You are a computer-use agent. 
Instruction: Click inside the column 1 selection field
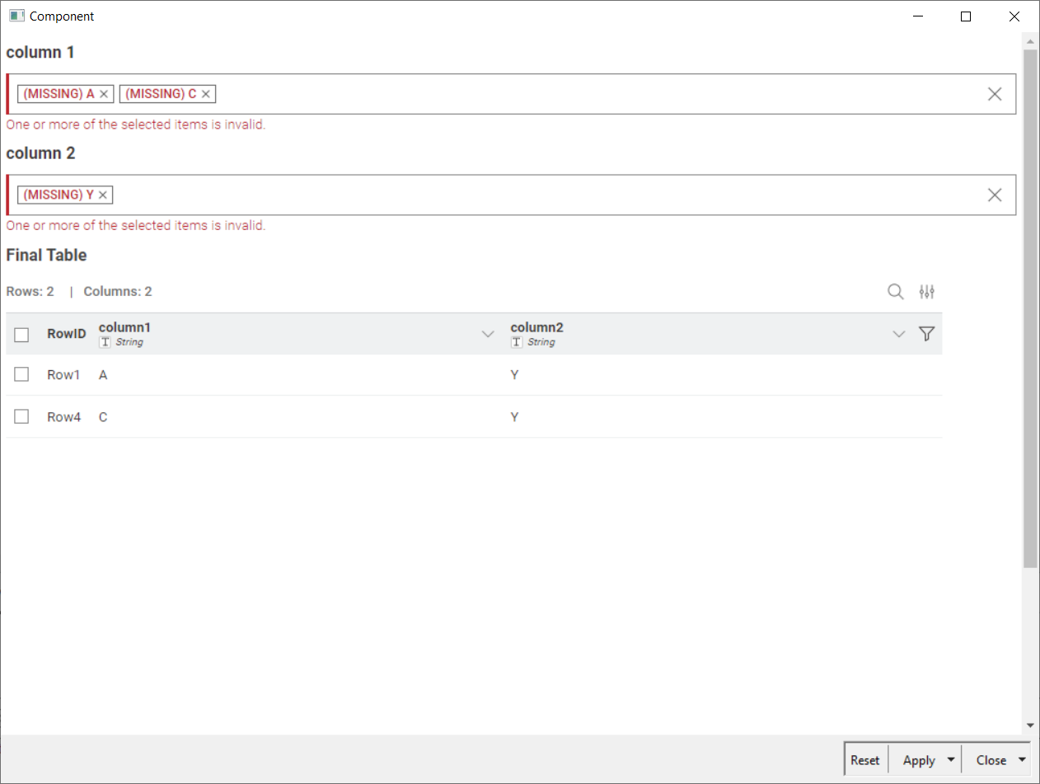pos(577,94)
